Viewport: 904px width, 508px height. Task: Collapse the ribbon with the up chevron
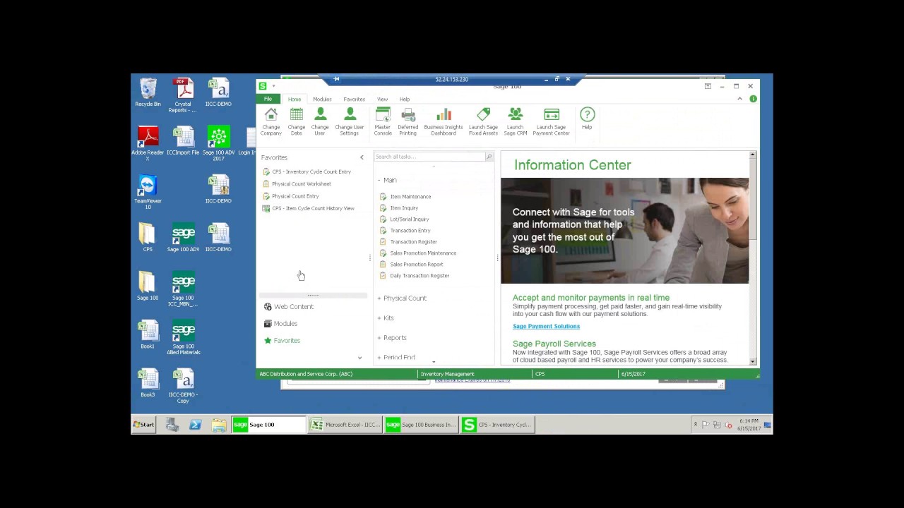[740, 99]
